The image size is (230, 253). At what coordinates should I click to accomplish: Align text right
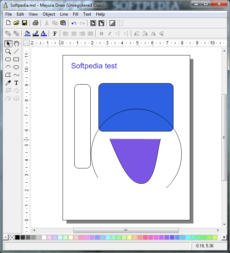[82, 33]
